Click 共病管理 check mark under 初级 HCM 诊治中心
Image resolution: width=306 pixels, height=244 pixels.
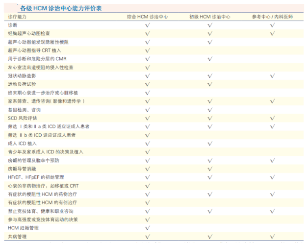(x=210, y=237)
